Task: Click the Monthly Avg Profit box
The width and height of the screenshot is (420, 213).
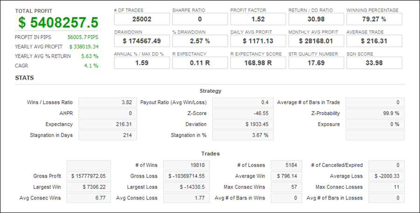Action: [316, 41]
